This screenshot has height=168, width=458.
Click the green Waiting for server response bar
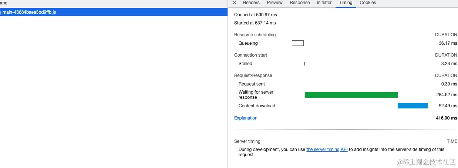point(351,95)
